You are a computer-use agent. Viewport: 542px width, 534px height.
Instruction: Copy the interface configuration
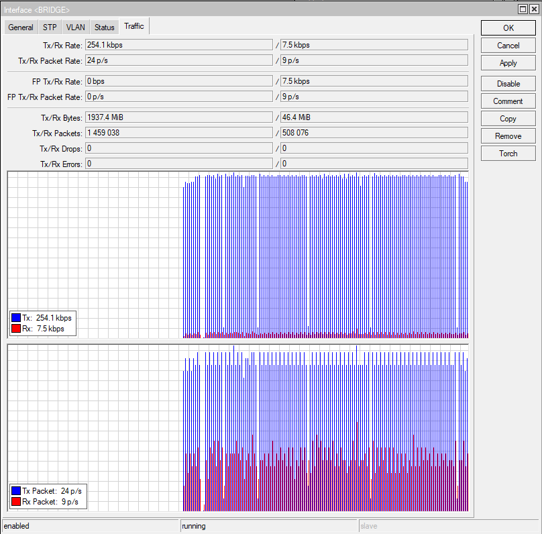click(x=508, y=119)
